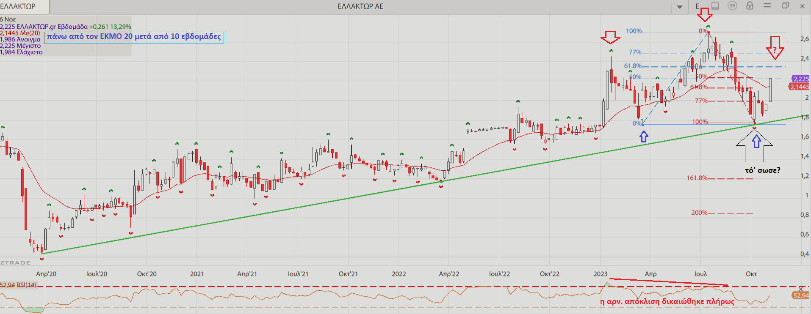The image size is (811, 314).
Task: Click the purple 2,225 price tag on axis
Action: (x=801, y=79)
